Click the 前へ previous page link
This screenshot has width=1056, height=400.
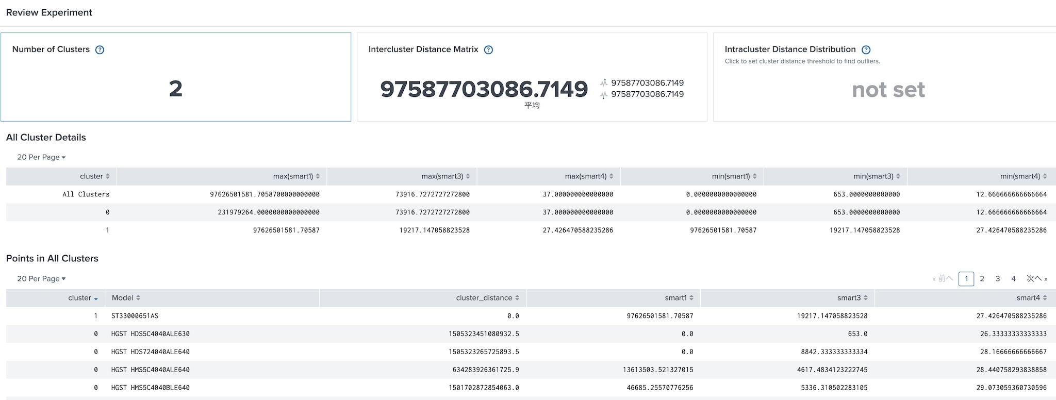(943, 279)
